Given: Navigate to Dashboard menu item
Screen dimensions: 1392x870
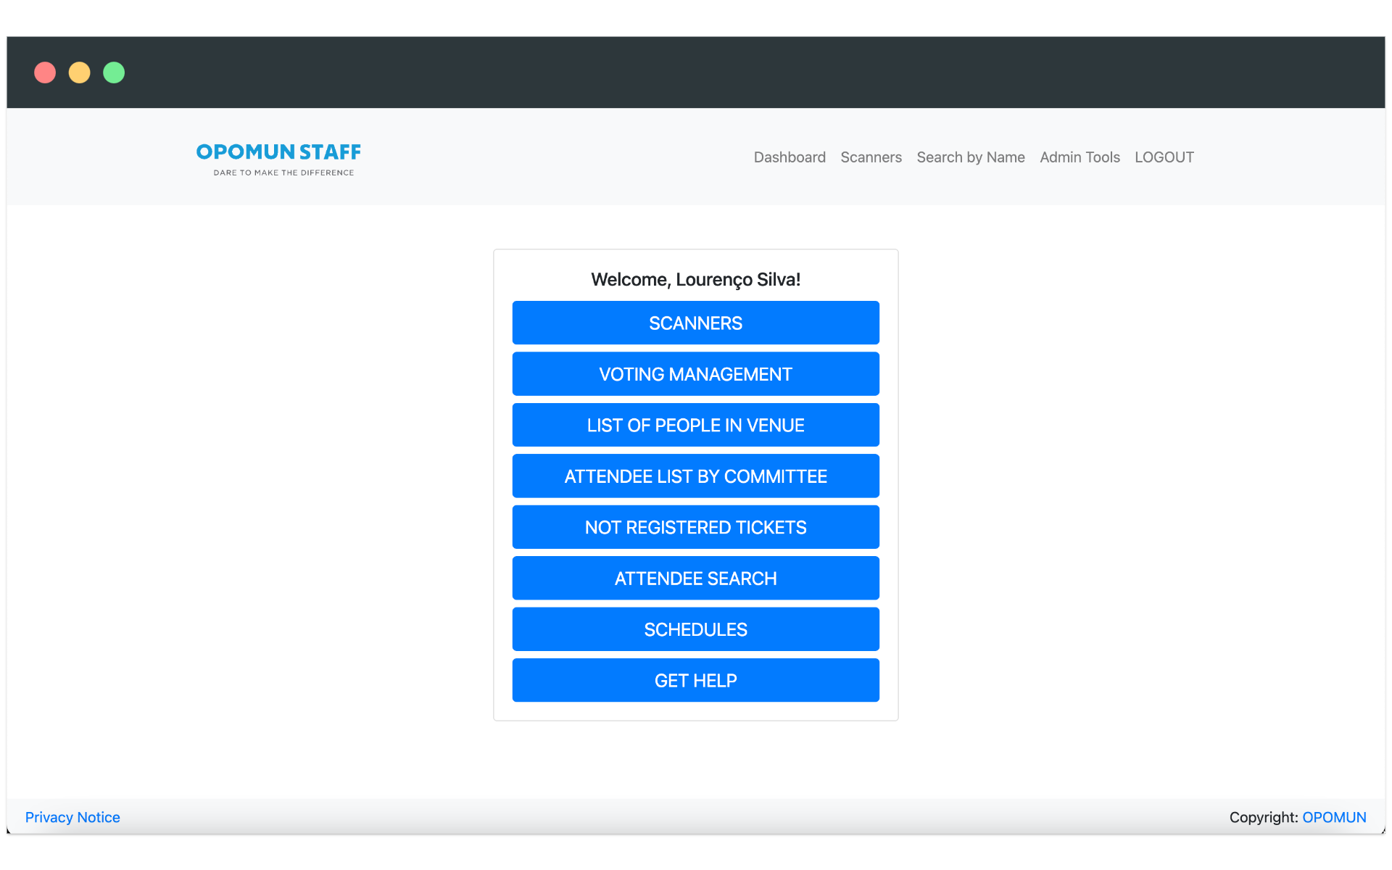Looking at the screenshot, I should [x=789, y=157].
